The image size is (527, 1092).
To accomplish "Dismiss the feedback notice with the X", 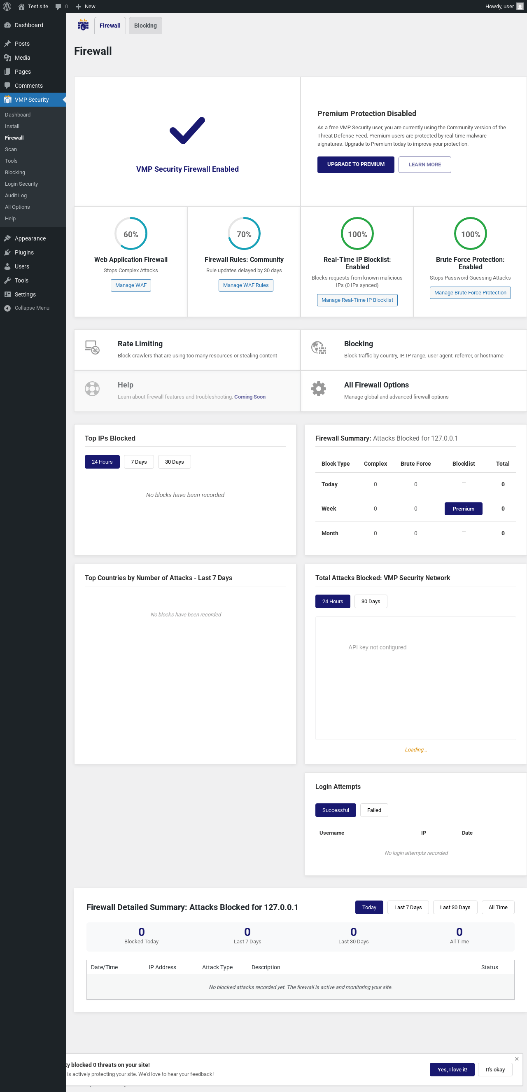I will click(x=516, y=1059).
